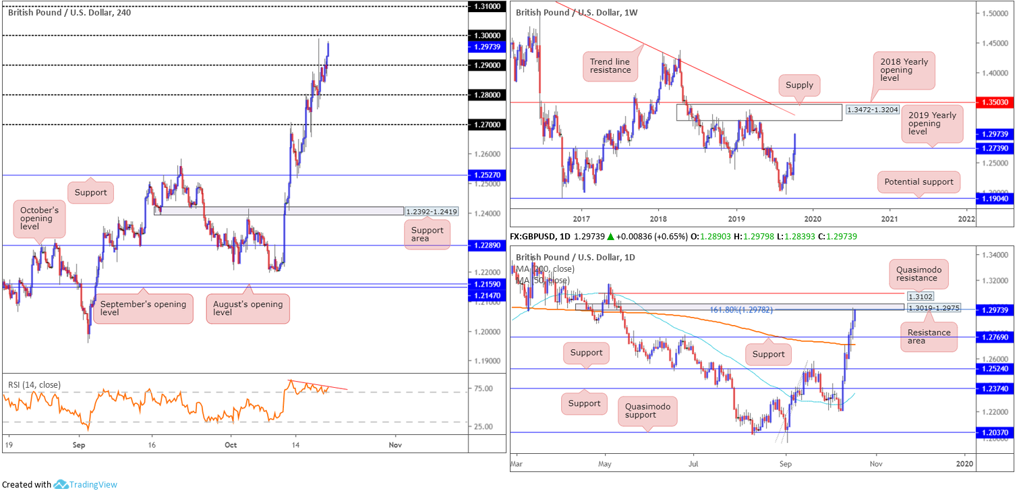Open the 'Created with TradingView' link
This screenshot has height=495, width=1017.
[x=59, y=484]
